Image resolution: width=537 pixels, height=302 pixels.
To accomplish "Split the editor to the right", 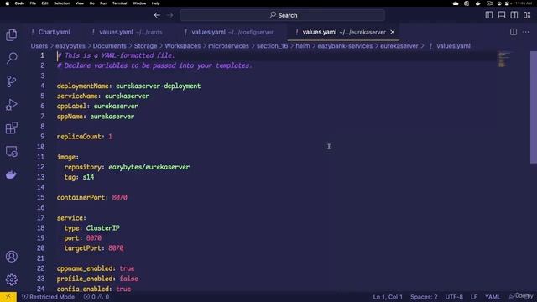I will point(514,32).
